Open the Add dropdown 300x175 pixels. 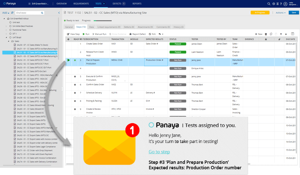[x=6, y=13]
